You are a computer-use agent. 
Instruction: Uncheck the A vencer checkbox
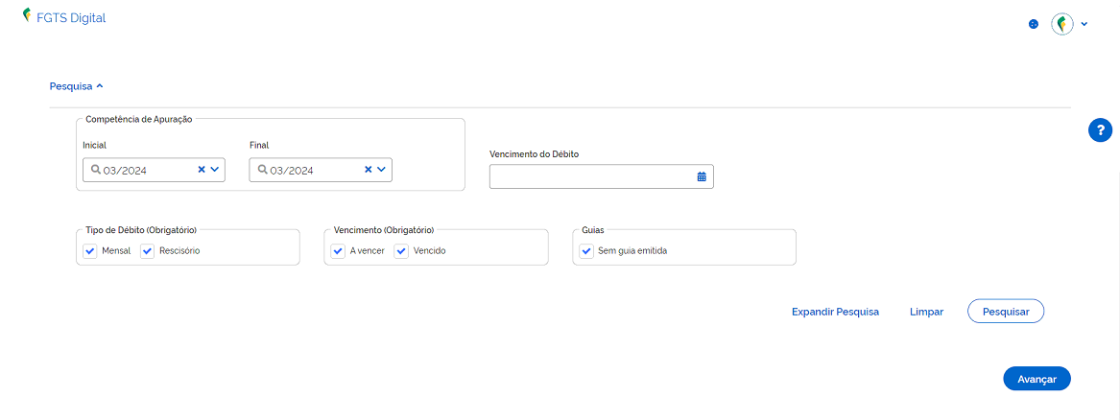click(x=338, y=251)
